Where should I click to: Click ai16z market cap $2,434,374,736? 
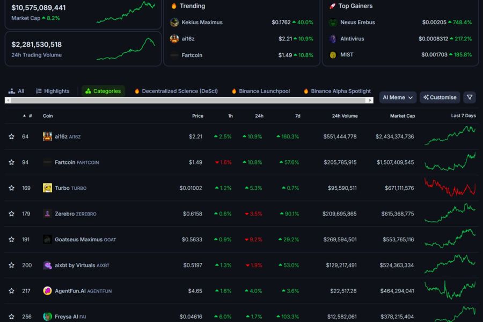click(394, 137)
